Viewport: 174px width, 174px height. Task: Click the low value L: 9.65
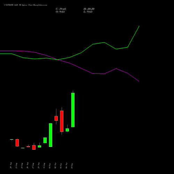coord(88,12)
